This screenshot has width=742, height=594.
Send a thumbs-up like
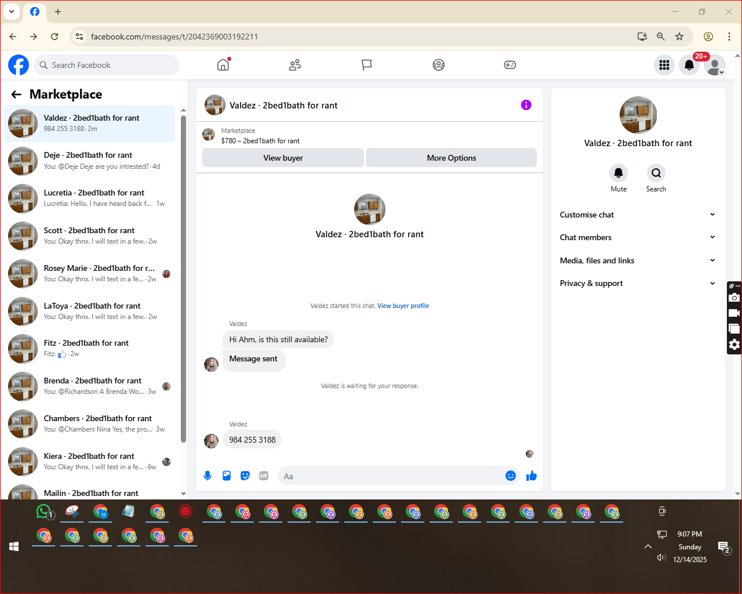pyautogui.click(x=532, y=476)
